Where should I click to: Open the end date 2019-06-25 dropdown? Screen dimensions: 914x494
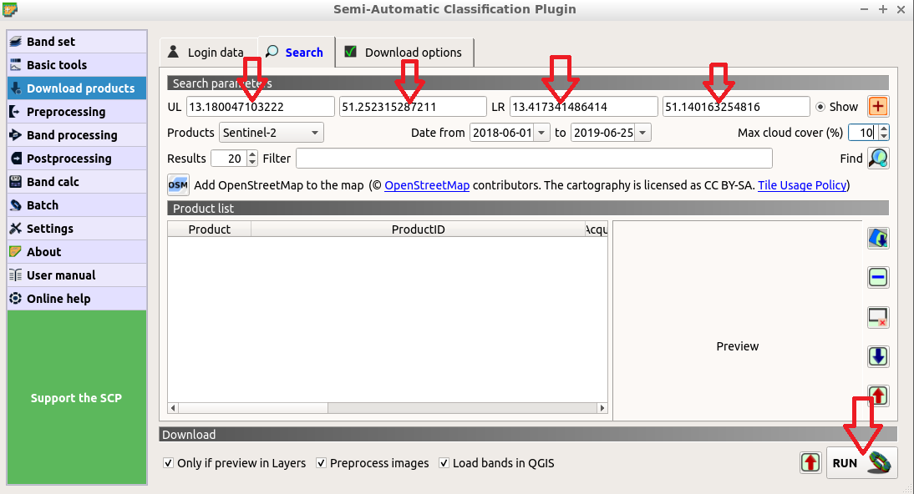tap(642, 133)
